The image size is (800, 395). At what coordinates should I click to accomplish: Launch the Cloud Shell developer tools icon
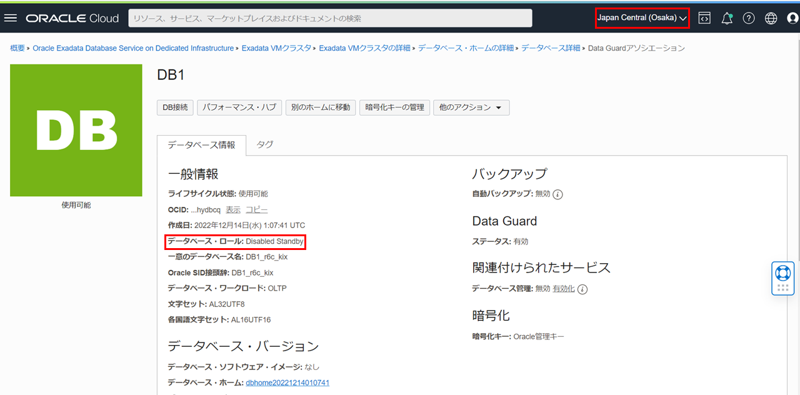(x=704, y=18)
